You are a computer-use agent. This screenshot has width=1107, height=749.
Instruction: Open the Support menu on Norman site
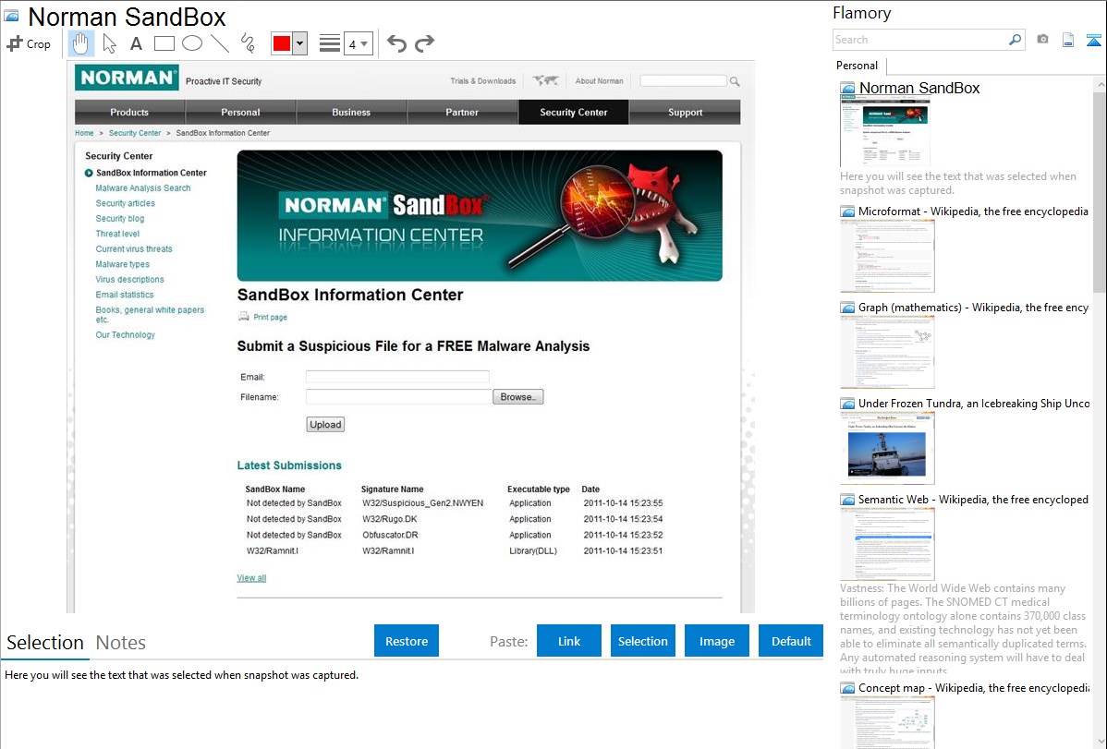click(x=685, y=113)
